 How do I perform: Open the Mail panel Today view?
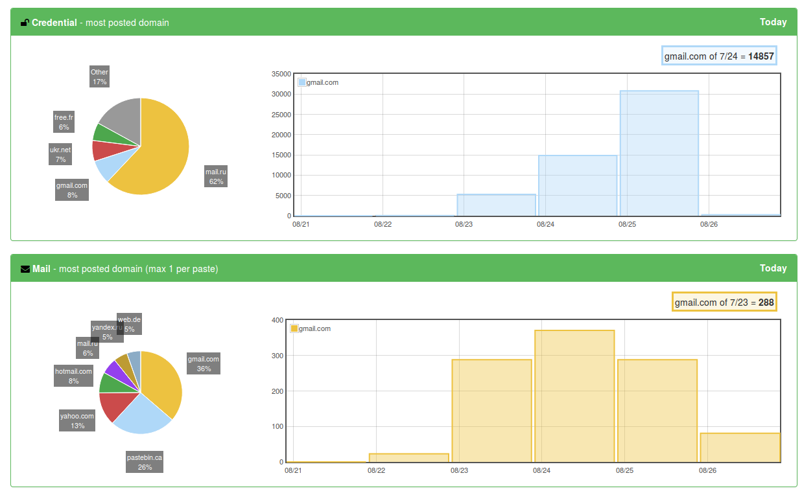pos(773,268)
